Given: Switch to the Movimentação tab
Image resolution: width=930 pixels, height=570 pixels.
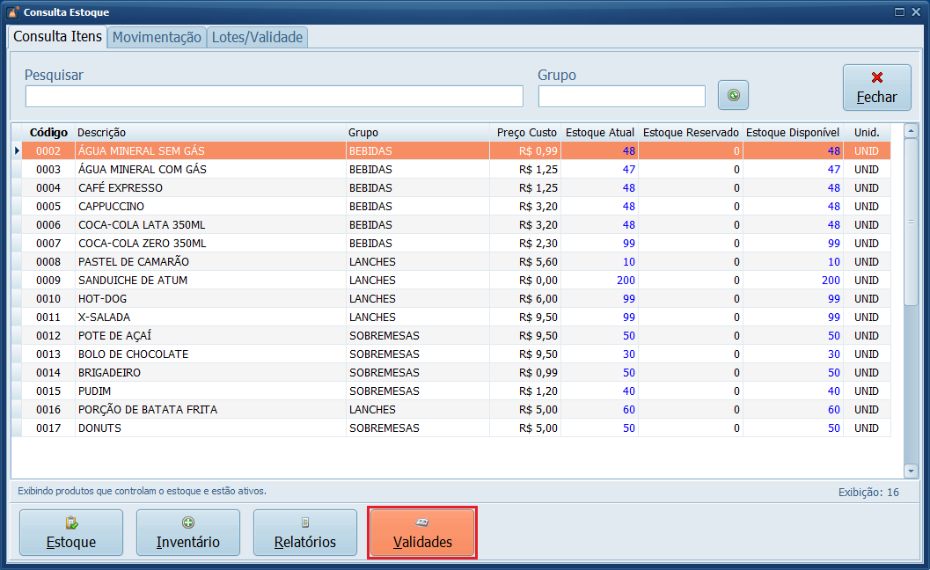Looking at the screenshot, I should 157,37.
